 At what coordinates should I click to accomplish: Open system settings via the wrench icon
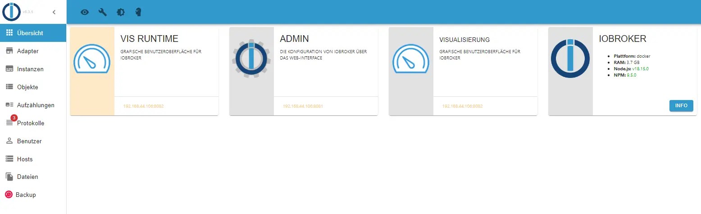(x=103, y=12)
